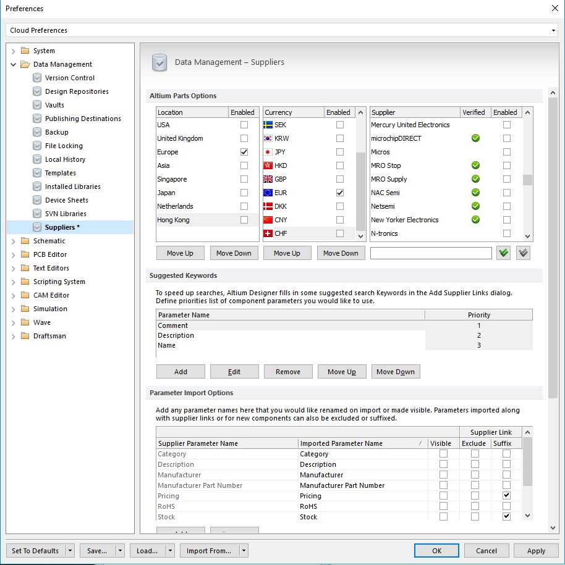565x565 pixels.
Task: Click the verified icon for microchipDIRECT
Action: [x=475, y=138]
